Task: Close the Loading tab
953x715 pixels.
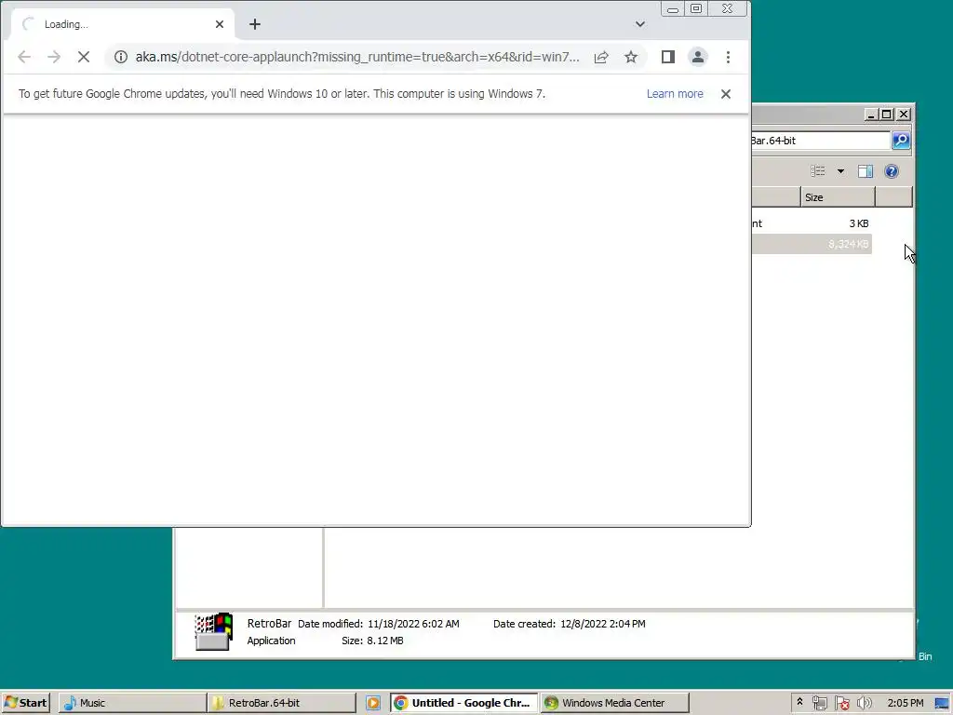Action: (220, 24)
